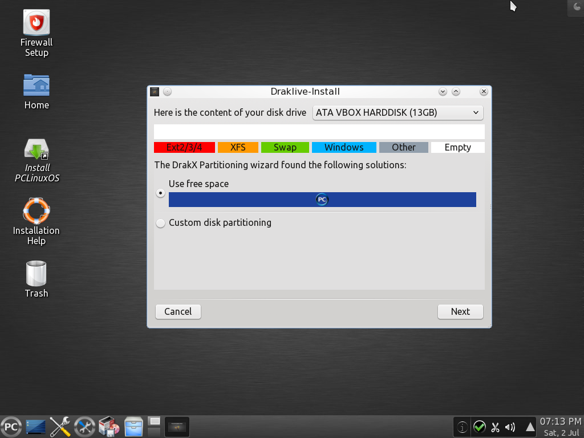Click the show desktop taskbar icon

36,427
